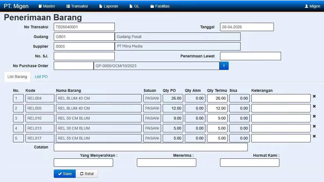
Task: Click the empty No Purchase Order code field
Action: click(74, 66)
